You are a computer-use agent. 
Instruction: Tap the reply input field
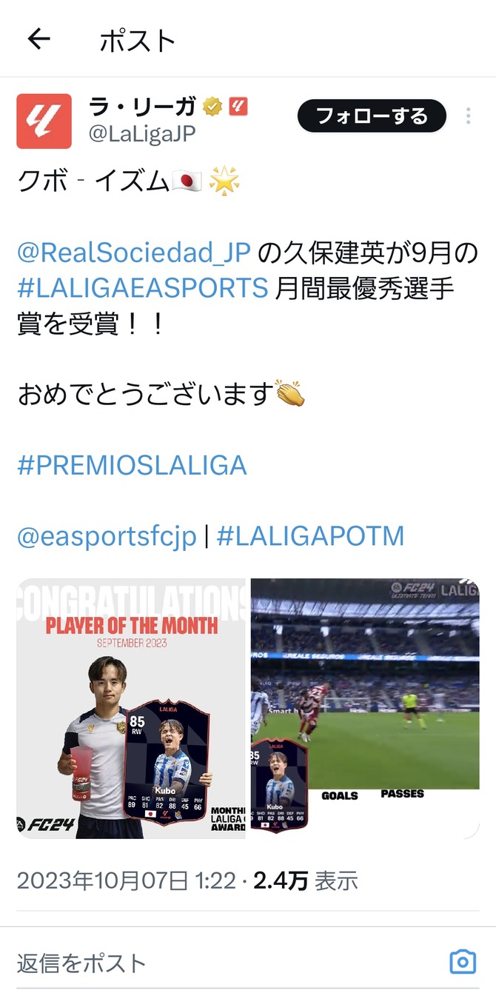tap(229, 962)
